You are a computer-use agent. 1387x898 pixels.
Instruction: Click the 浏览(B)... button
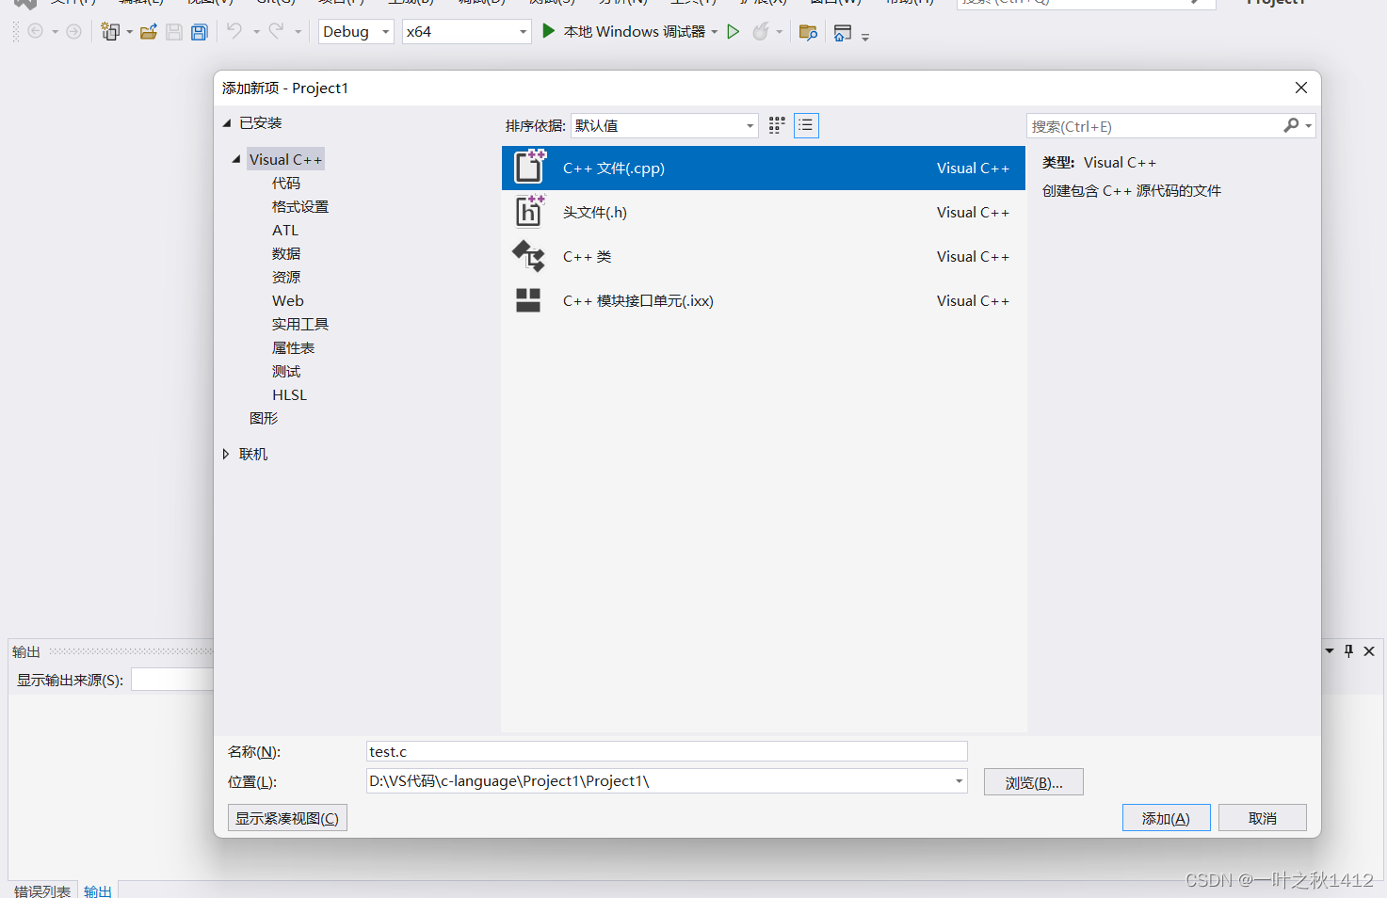(x=1034, y=782)
